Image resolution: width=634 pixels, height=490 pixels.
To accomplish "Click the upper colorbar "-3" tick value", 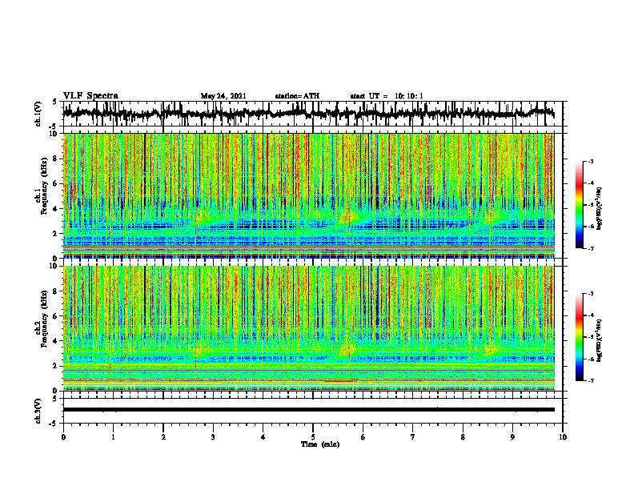I will click(591, 162).
